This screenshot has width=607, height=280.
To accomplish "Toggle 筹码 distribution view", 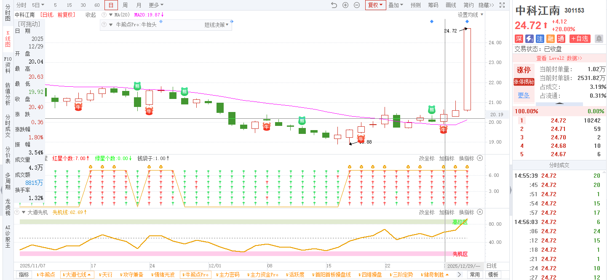I will point(433,5).
